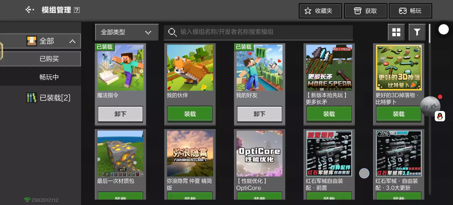The width and height of the screenshot is (453, 205).
Task: Select the 已购买 purchased tab
Action: pyautogui.click(x=40, y=59)
